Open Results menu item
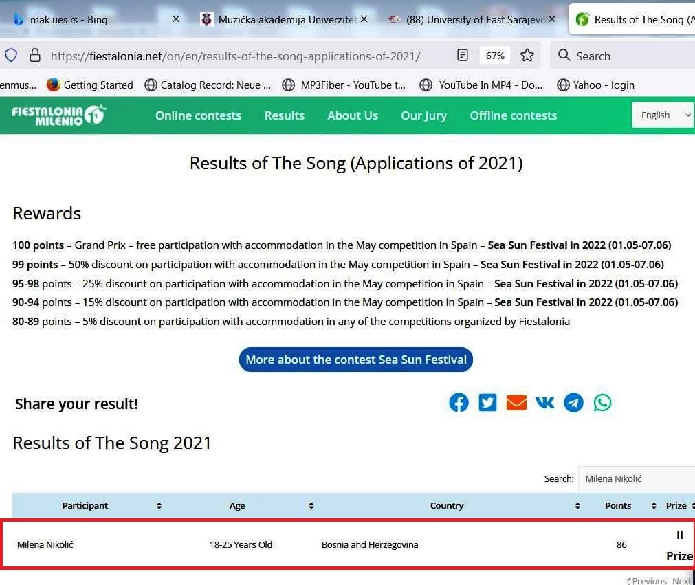The image size is (695, 585). [285, 115]
